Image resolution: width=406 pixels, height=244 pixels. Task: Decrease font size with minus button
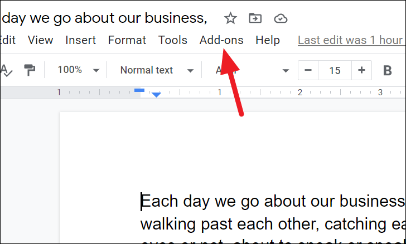308,70
